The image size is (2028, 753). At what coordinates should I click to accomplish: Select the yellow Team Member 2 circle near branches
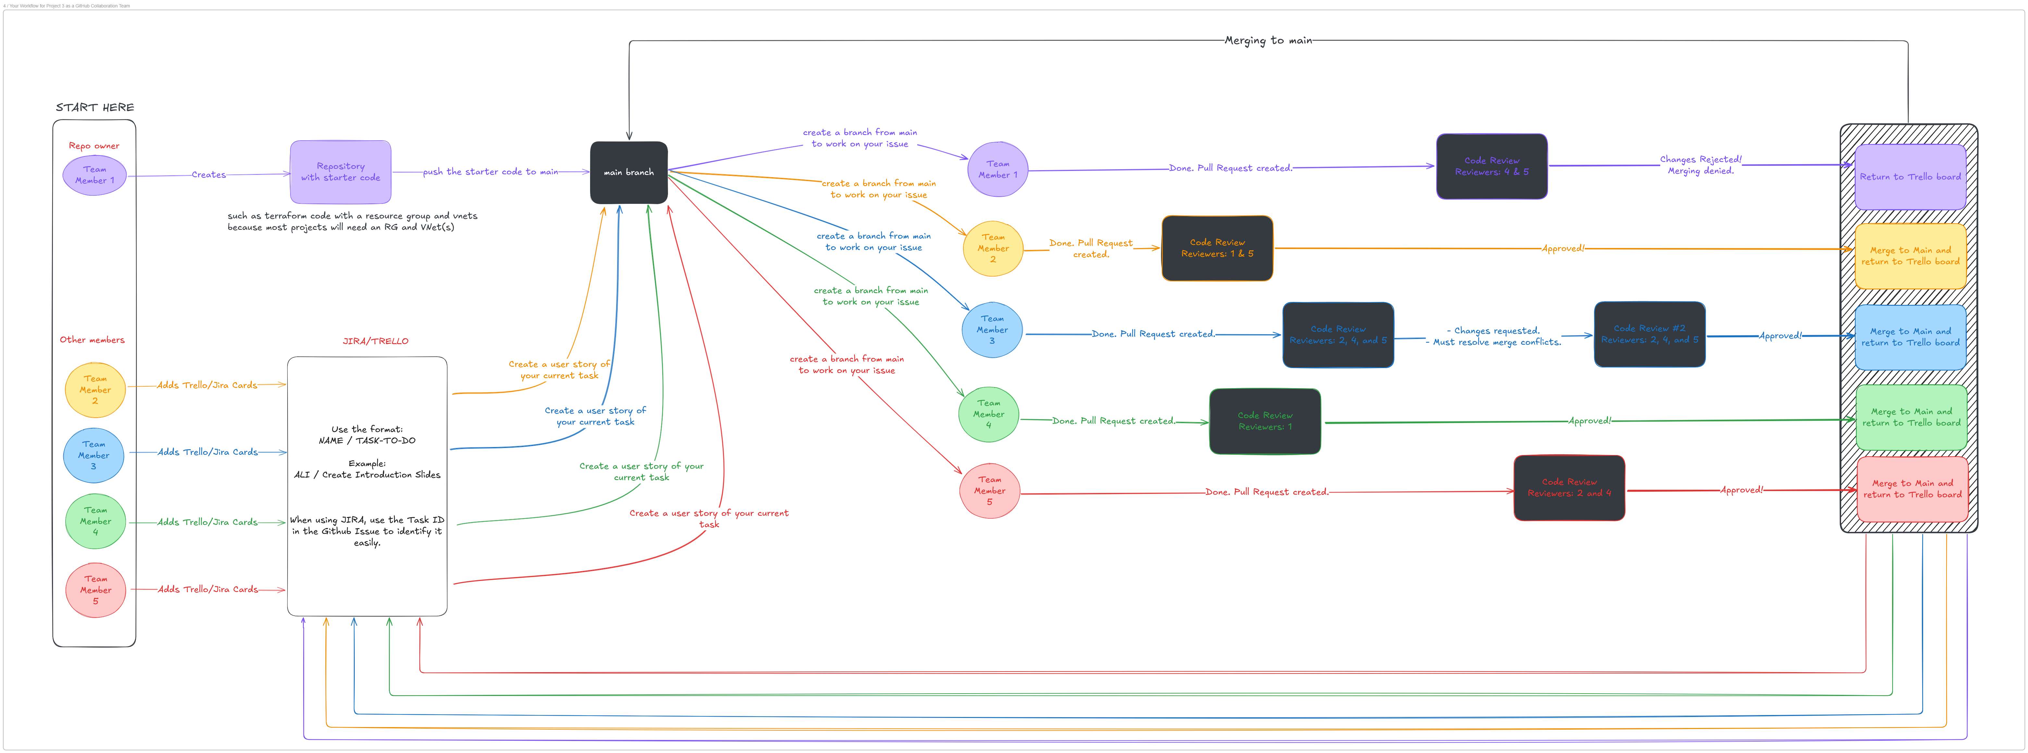[994, 249]
